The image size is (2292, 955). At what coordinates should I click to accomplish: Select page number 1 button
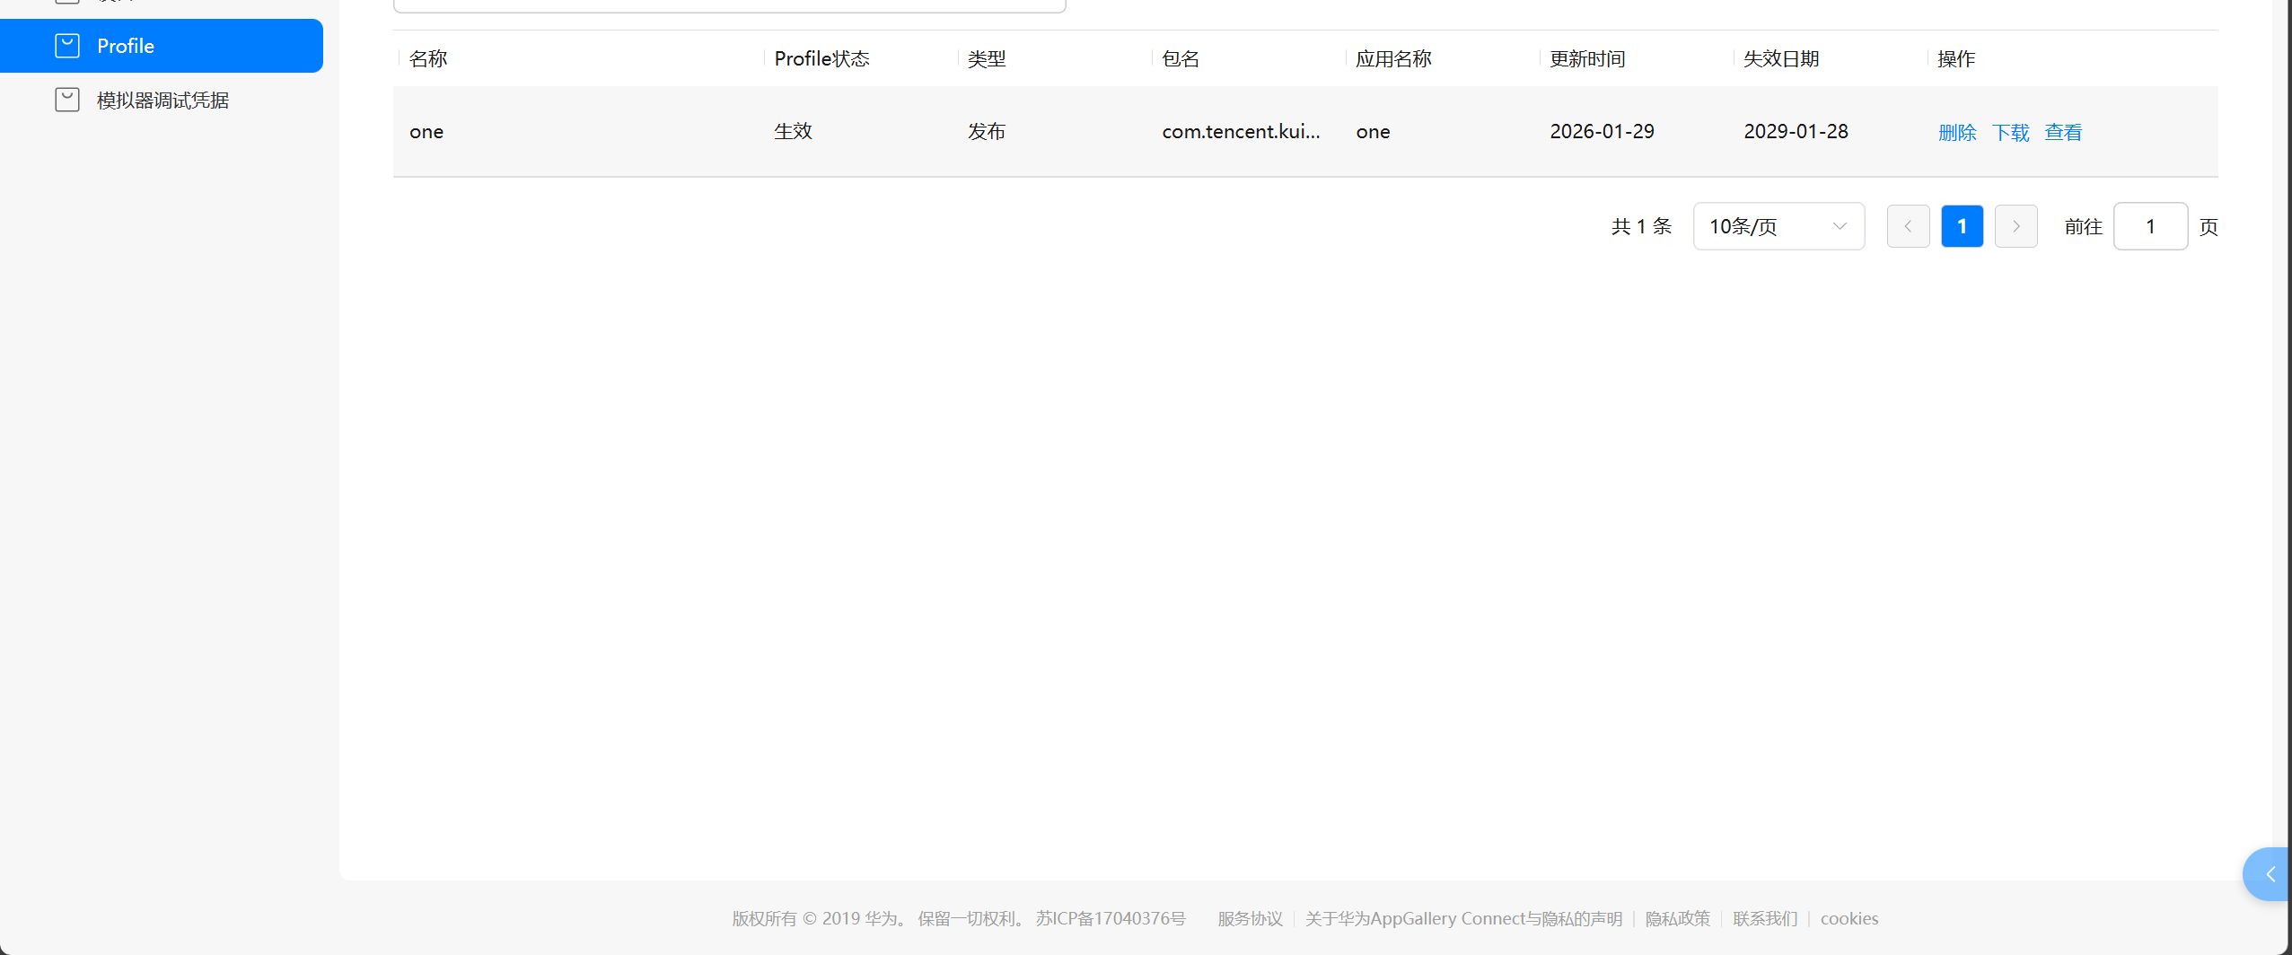point(1962,226)
